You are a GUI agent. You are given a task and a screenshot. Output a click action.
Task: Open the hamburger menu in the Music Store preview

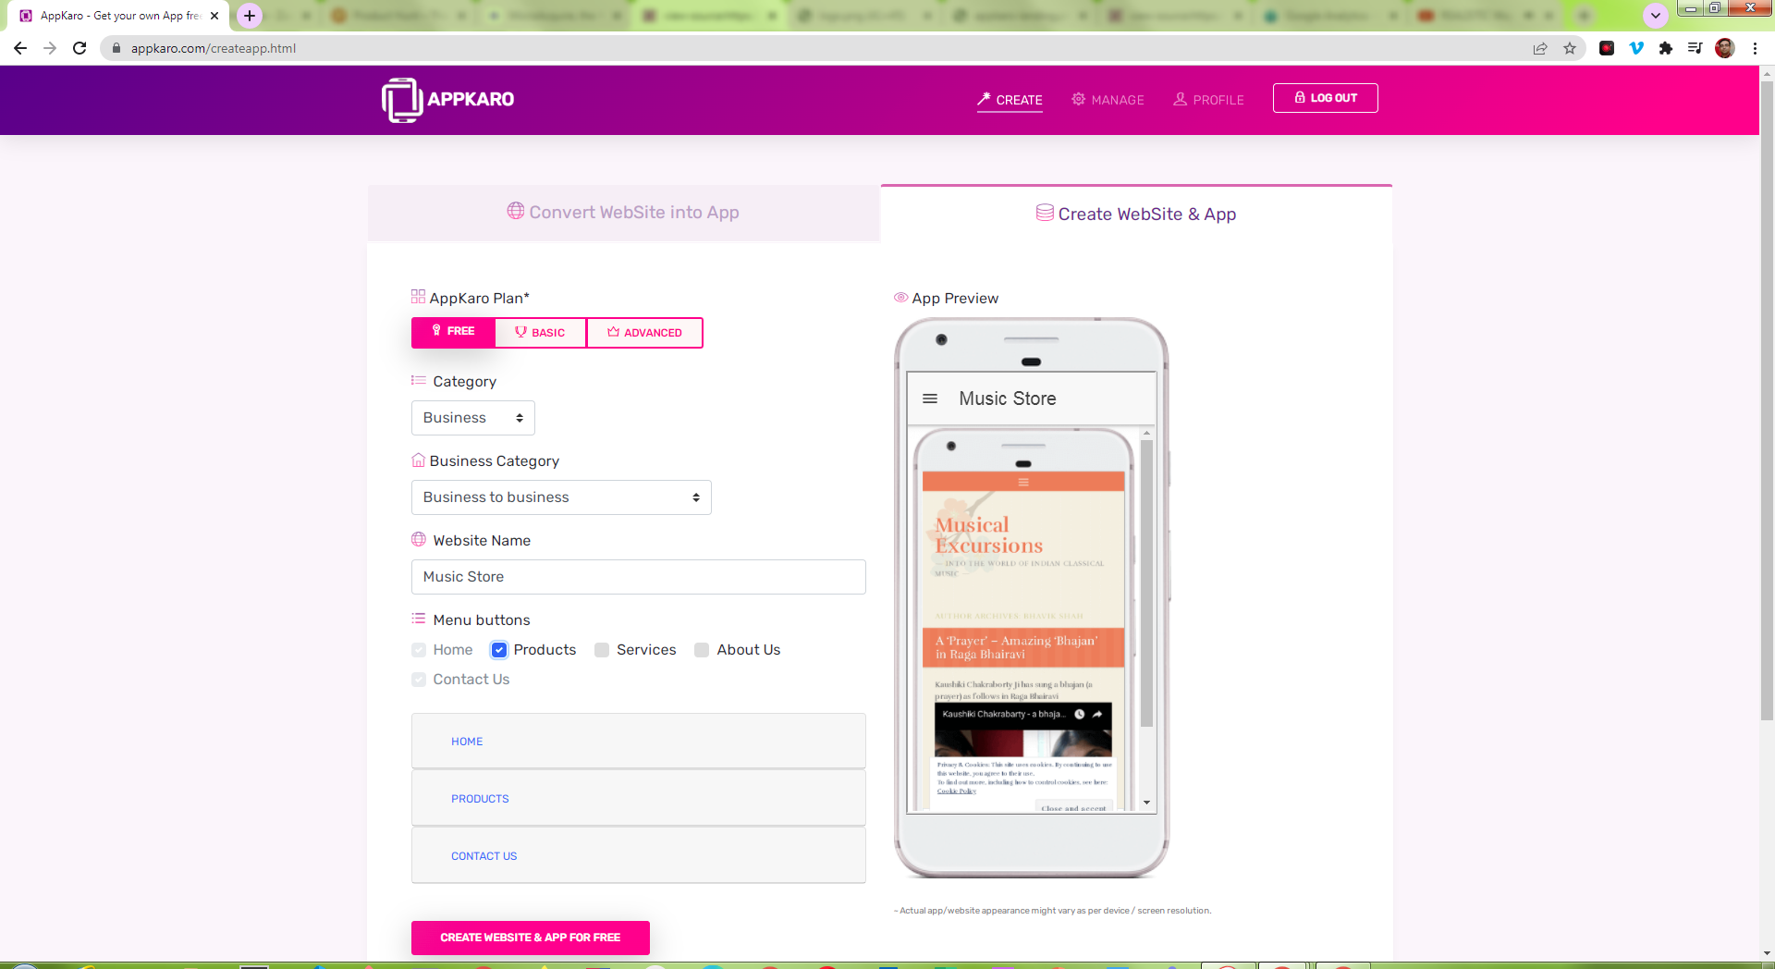click(930, 399)
